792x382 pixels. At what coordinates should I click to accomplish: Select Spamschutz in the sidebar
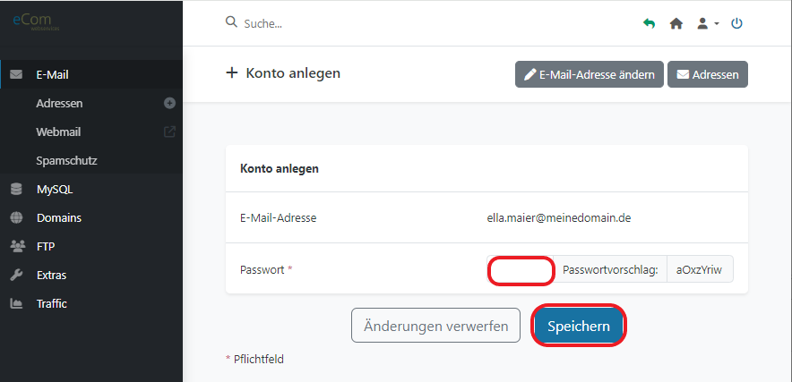coord(66,160)
